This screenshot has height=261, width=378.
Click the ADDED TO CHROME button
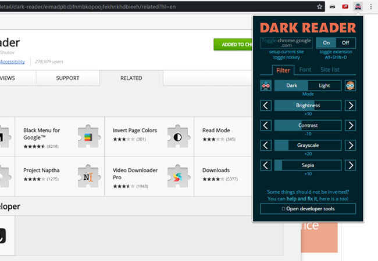point(233,45)
